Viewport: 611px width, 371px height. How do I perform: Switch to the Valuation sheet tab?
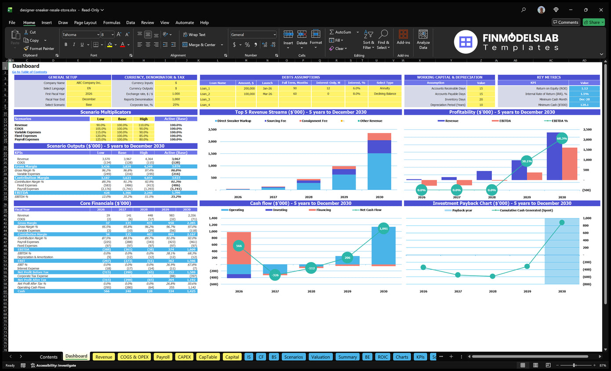click(x=320, y=357)
